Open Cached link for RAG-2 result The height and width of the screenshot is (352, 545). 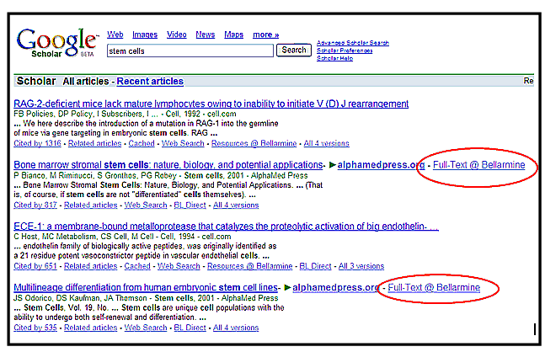tap(142, 143)
